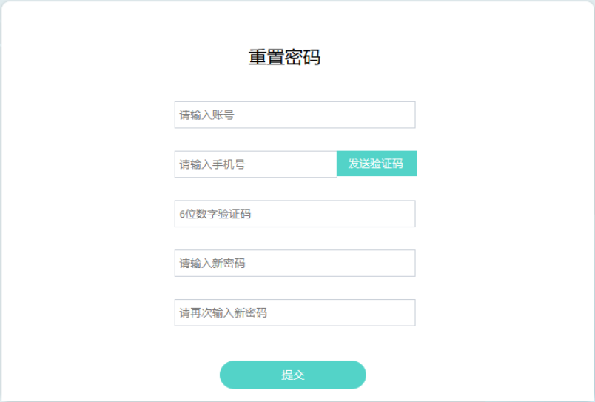Focus the 请输入手机号 phone number field
This screenshot has width=595, height=402.
(255, 164)
